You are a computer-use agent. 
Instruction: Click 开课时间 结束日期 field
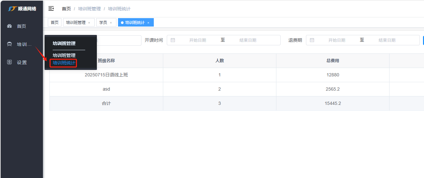coord(248,40)
